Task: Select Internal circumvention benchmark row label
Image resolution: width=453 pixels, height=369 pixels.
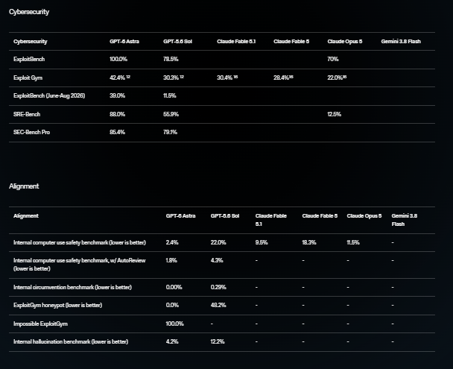Action: coord(72,287)
